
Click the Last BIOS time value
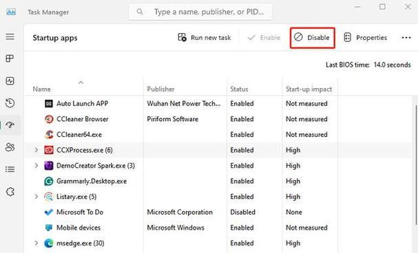(x=392, y=65)
